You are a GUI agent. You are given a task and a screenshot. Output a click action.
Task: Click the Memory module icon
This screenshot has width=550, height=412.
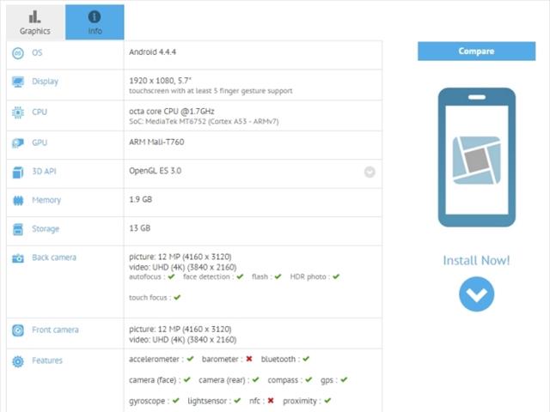pos(18,201)
